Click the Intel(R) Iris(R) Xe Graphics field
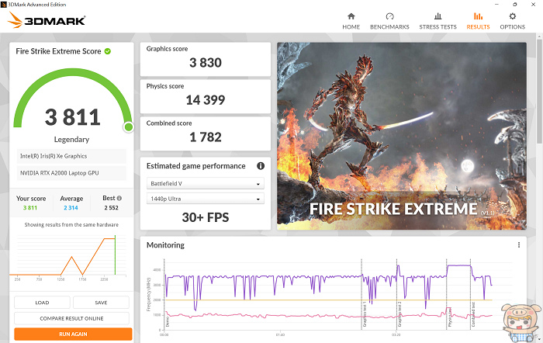This screenshot has height=343, width=543. [x=71, y=156]
